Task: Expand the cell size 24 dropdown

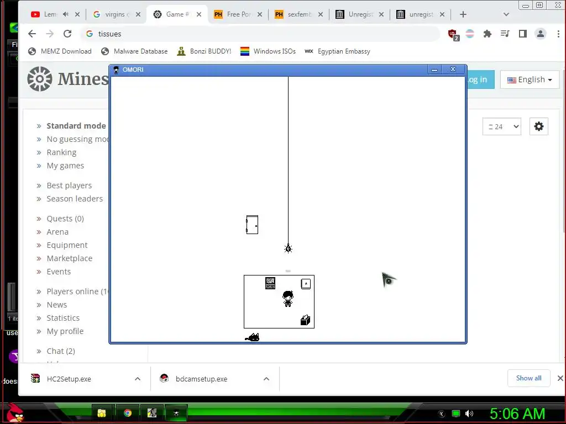Action: tap(502, 126)
